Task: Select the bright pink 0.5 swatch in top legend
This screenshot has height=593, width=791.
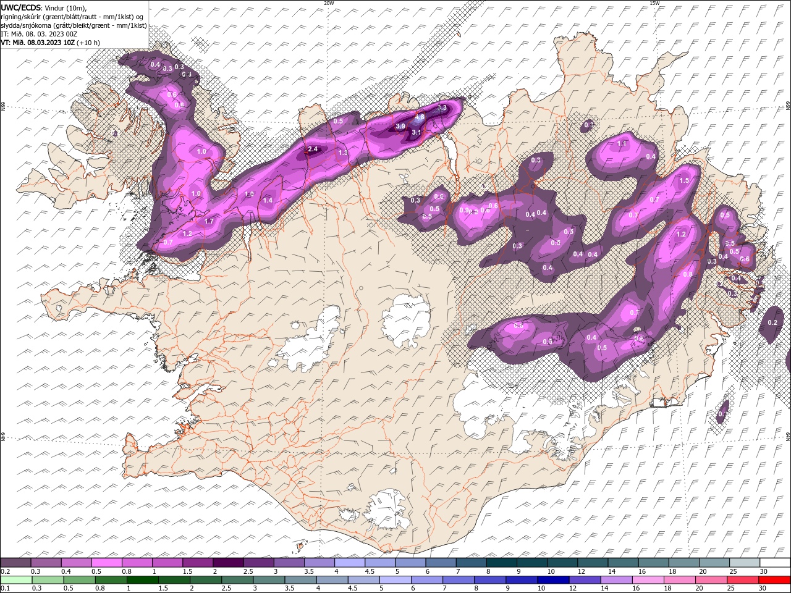Action: (x=107, y=563)
